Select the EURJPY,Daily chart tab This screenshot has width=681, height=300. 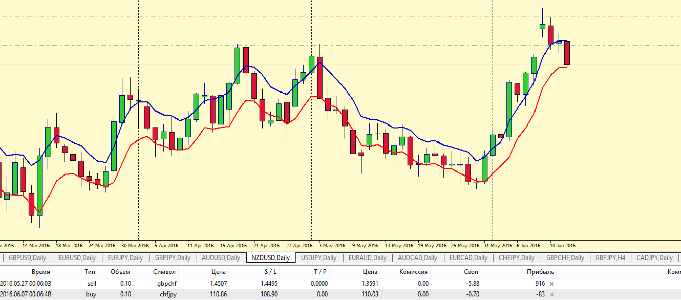point(125,258)
